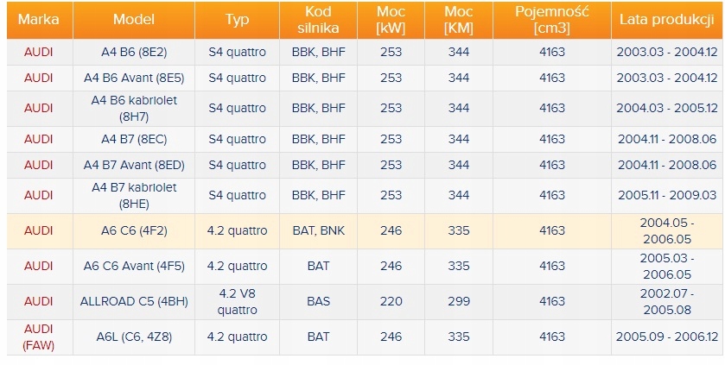Select the A6L (C6, 4Z8) model
The width and height of the screenshot is (725, 365).
coord(134,337)
